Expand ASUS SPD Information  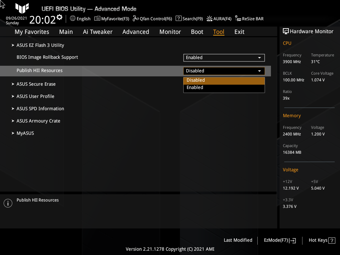(x=40, y=109)
